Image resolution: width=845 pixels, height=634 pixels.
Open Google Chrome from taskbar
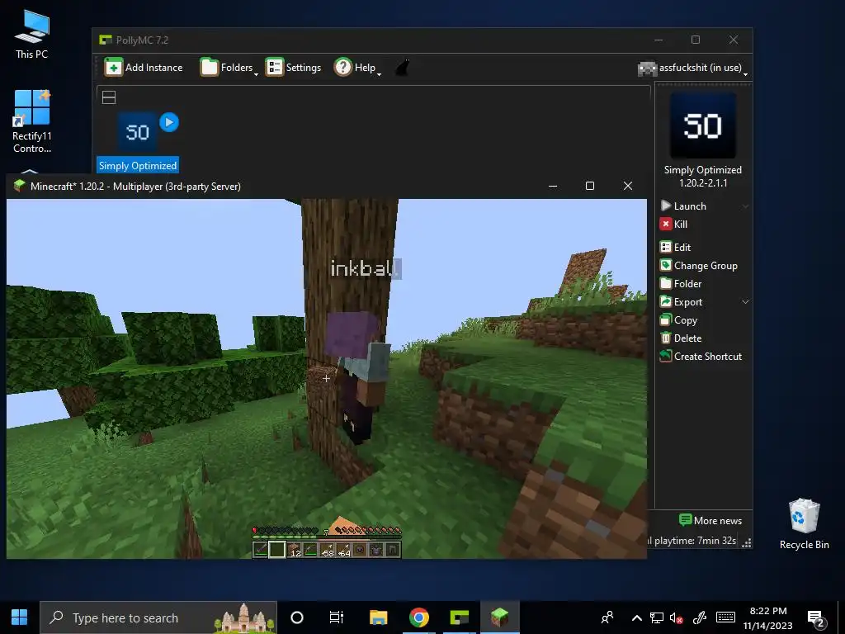(418, 617)
